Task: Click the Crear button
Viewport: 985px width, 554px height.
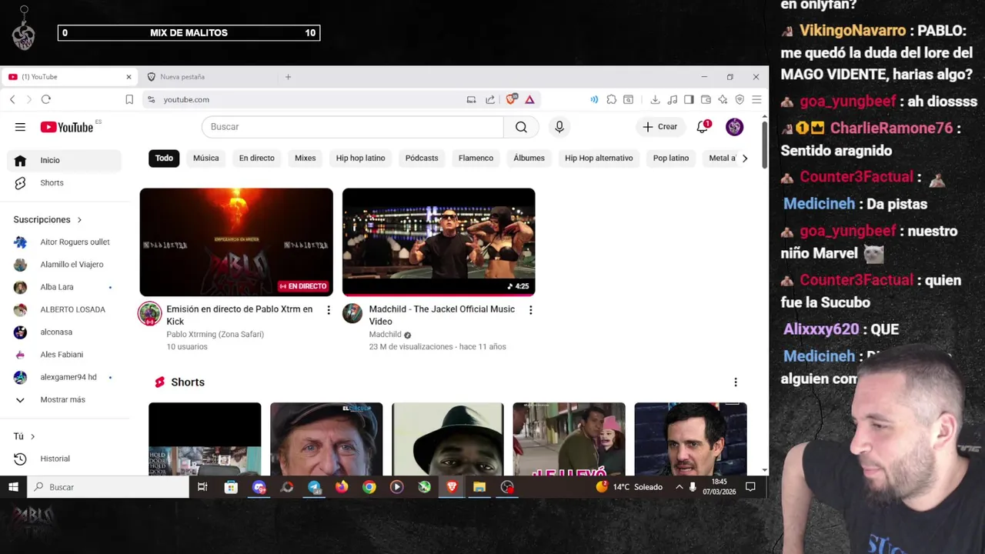Action: coord(660,127)
